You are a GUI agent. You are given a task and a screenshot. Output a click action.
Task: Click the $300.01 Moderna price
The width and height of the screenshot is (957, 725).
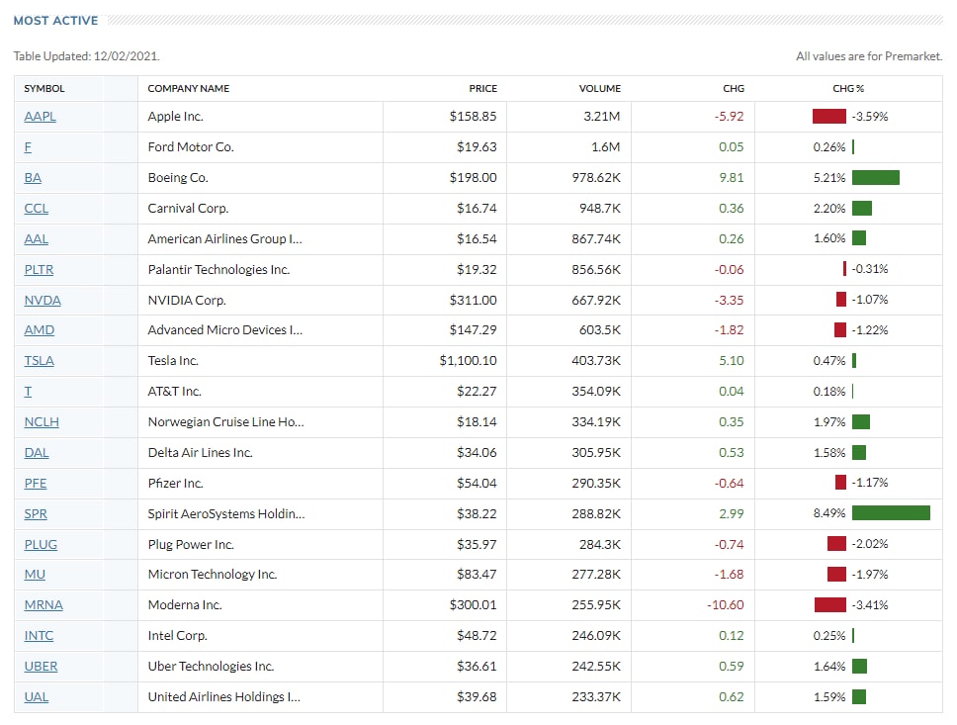[473, 604]
